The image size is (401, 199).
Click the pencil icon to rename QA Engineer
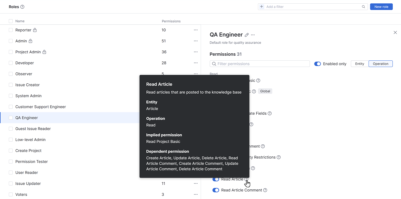247,34
